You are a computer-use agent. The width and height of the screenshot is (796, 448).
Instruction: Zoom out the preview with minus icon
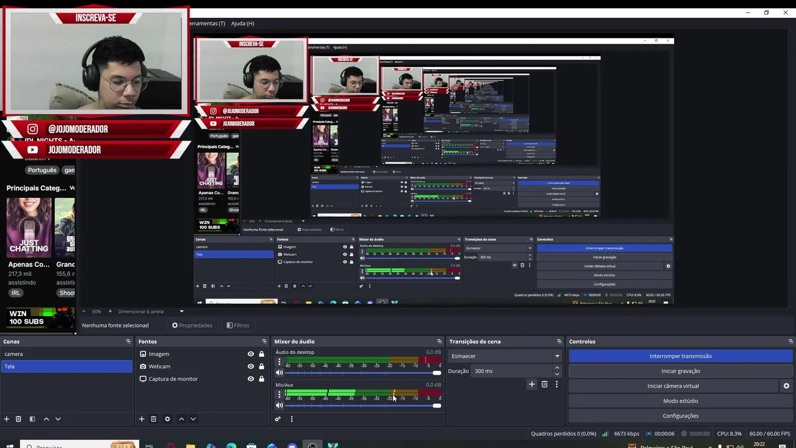tap(84, 311)
